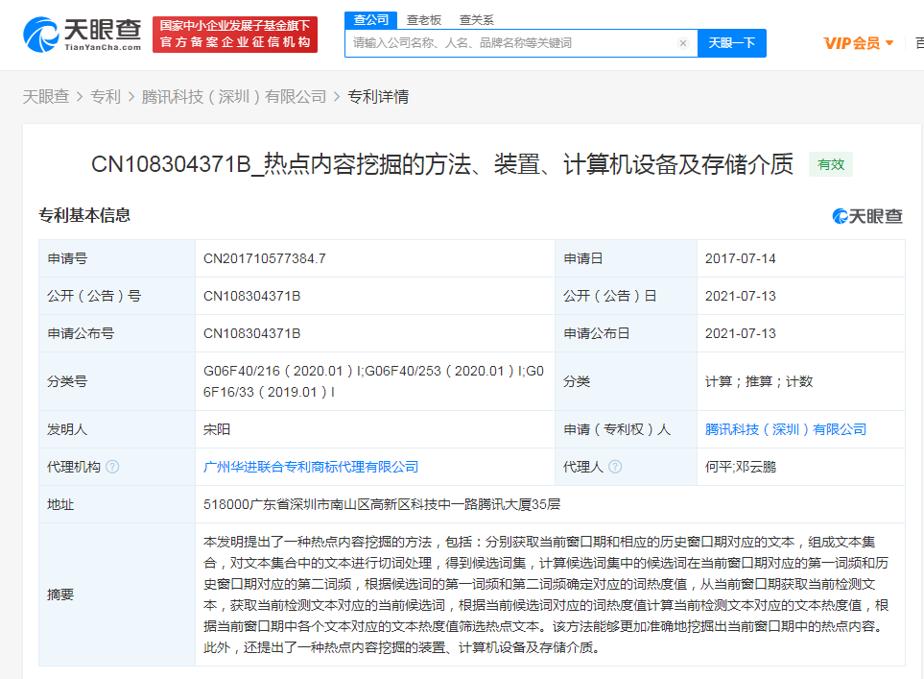924x679 pixels.
Task: Open the agency 广州华进联合专利商标代理有限公司 link
Action: 311,467
